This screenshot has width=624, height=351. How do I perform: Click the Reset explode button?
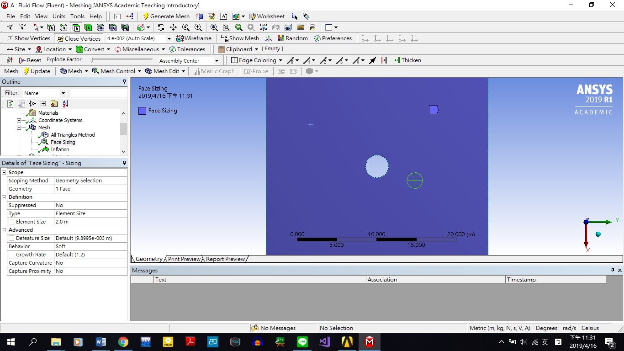click(x=30, y=60)
